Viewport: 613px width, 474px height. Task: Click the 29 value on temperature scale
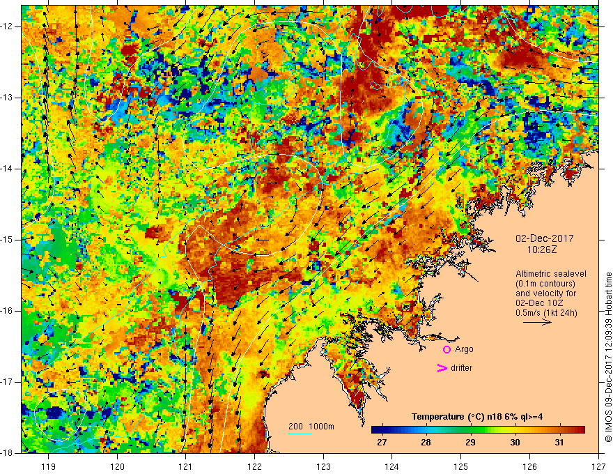click(470, 443)
